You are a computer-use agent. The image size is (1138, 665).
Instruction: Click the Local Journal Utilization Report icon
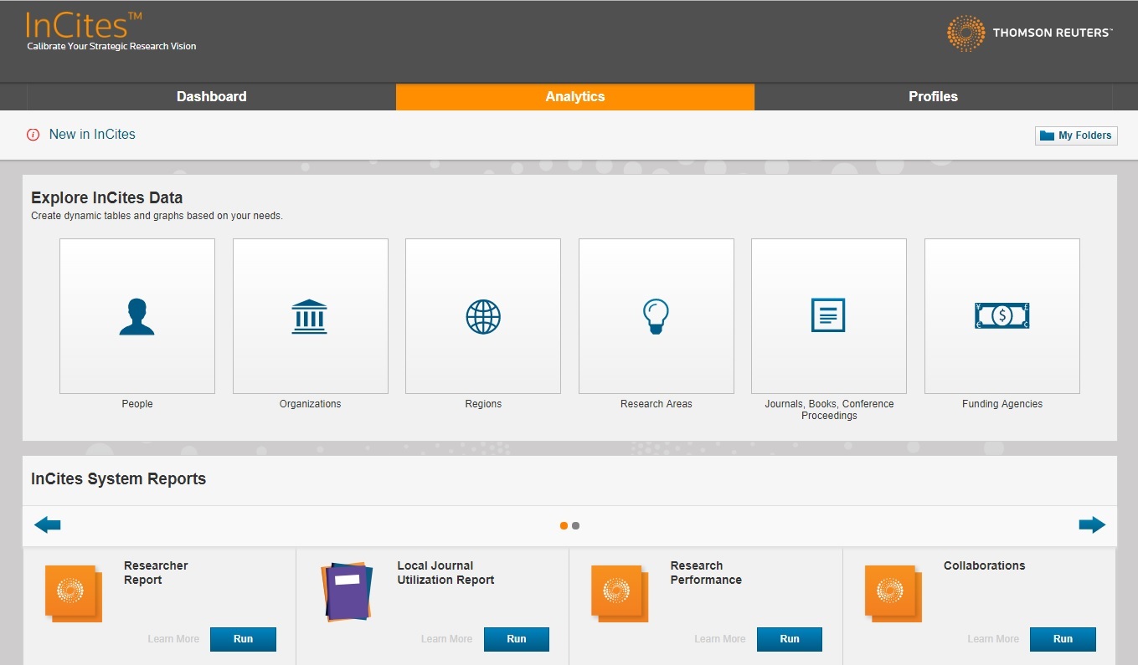tap(347, 592)
